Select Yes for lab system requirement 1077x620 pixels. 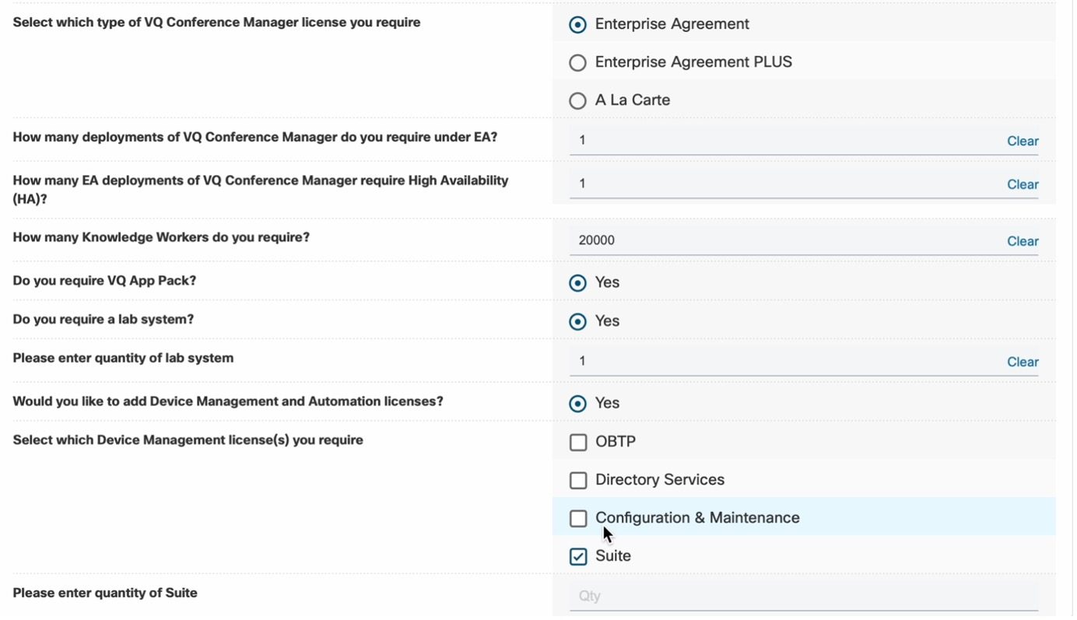click(578, 323)
